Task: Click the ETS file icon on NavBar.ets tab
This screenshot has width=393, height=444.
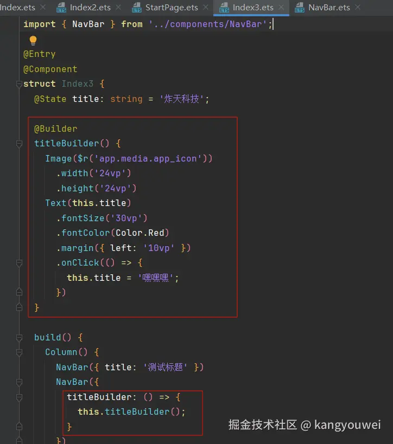Action: [300, 8]
